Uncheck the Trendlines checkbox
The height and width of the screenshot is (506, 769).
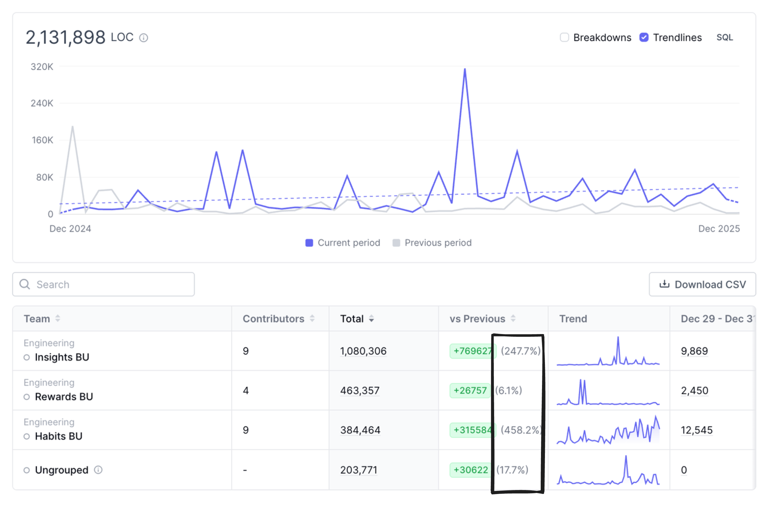[x=644, y=37]
